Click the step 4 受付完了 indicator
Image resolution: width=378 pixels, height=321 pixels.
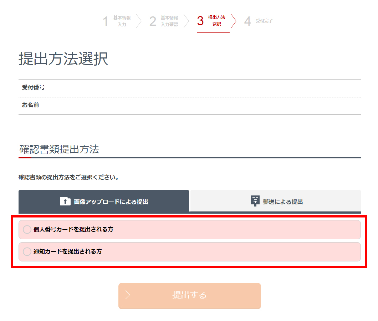[x=259, y=21]
